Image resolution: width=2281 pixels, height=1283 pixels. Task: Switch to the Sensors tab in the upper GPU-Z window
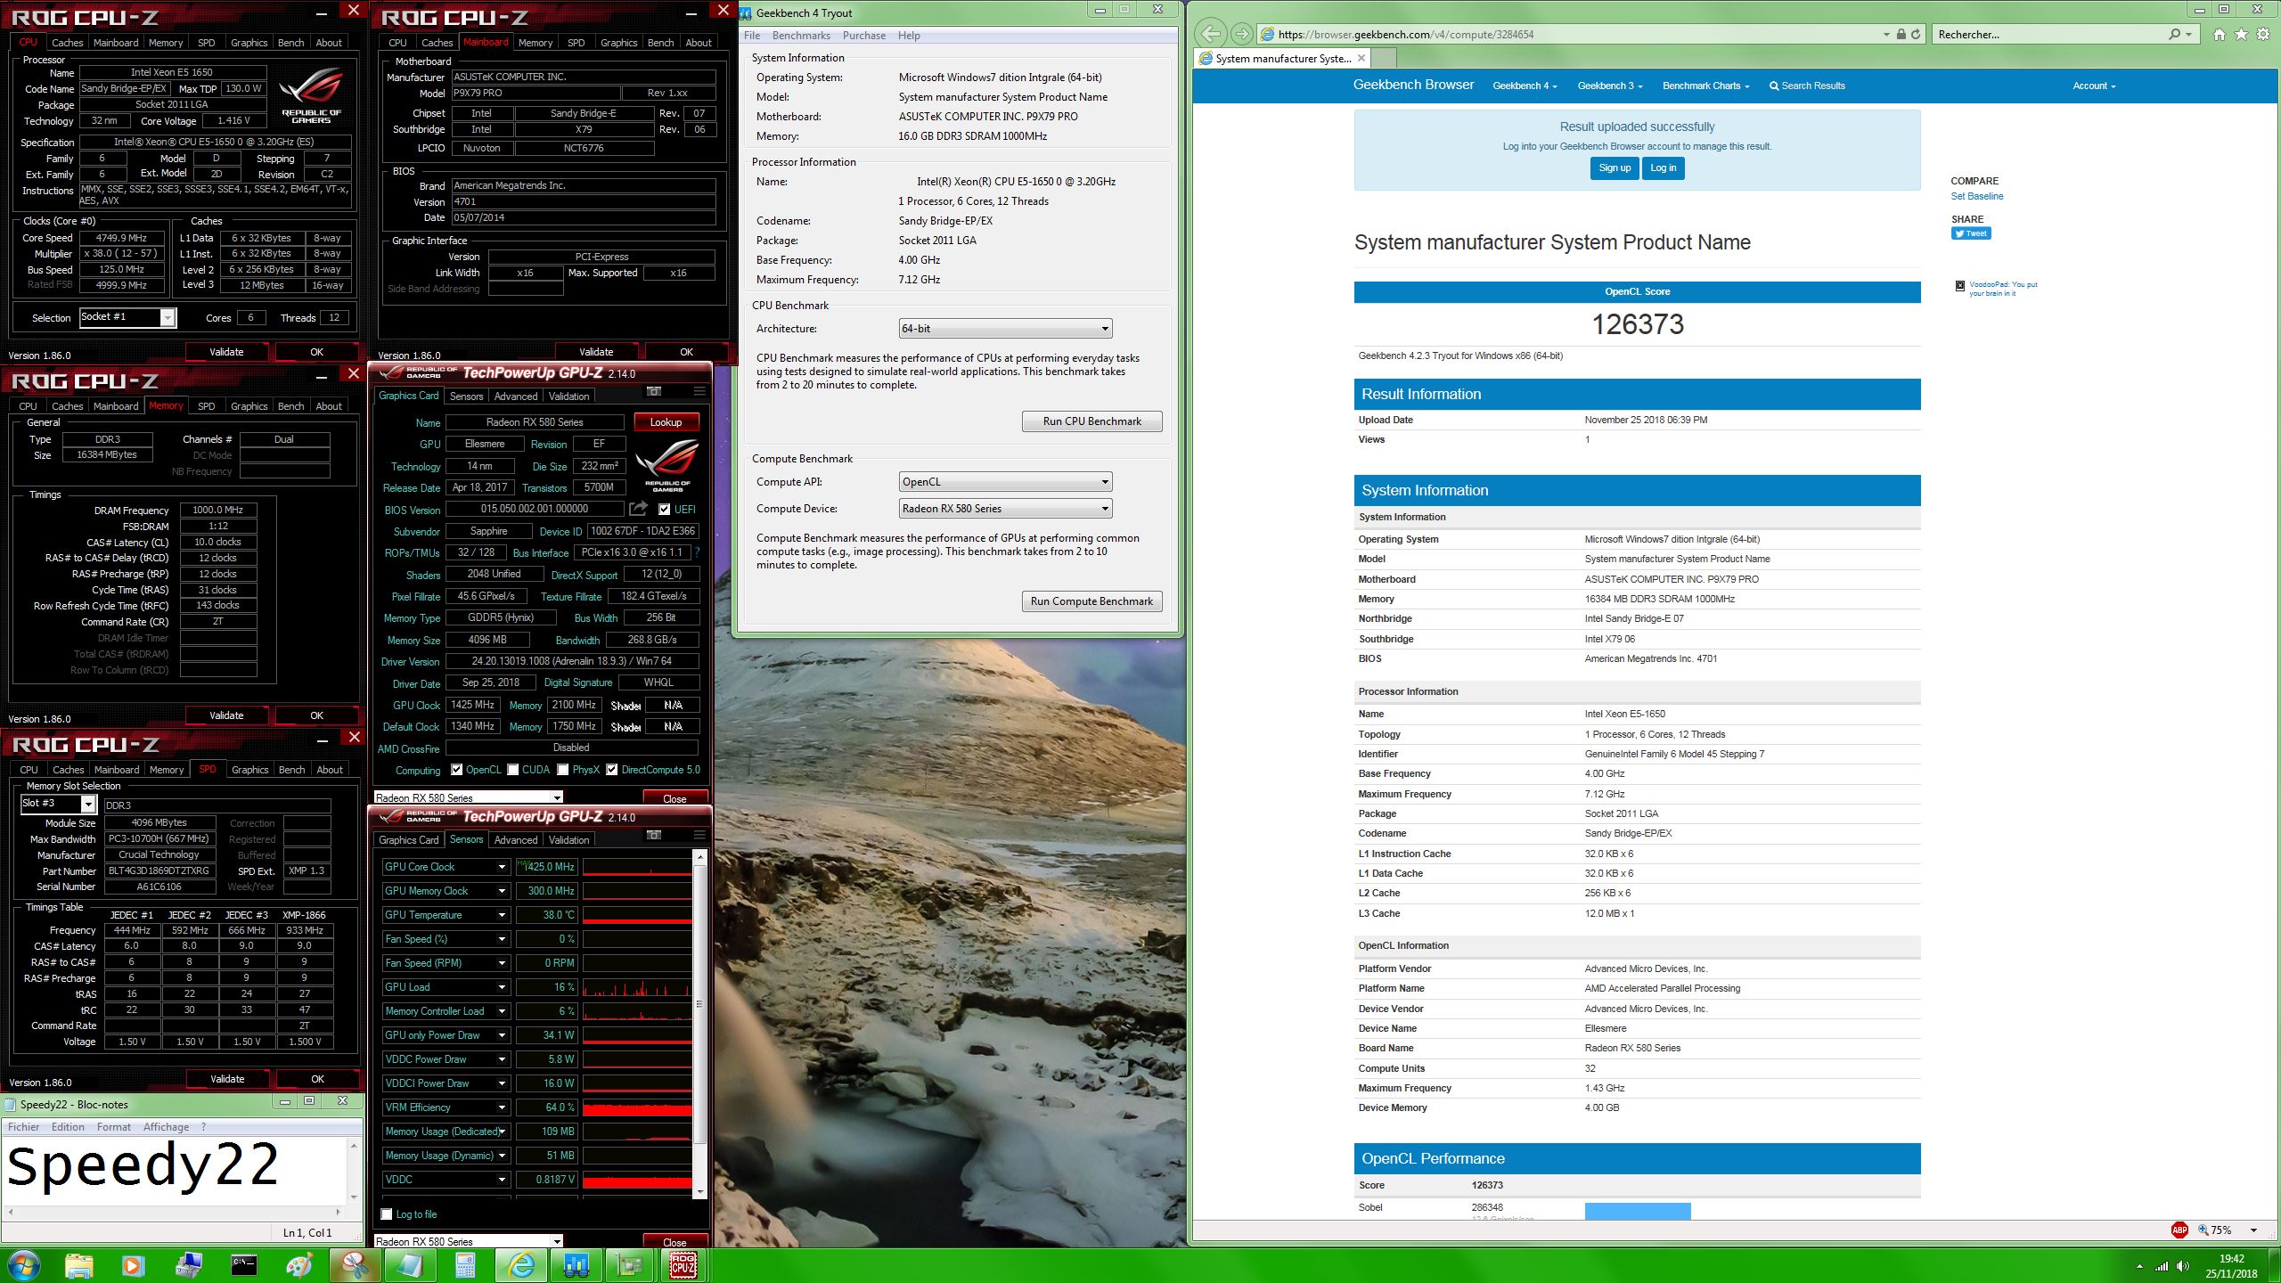(x=466, y=396)
